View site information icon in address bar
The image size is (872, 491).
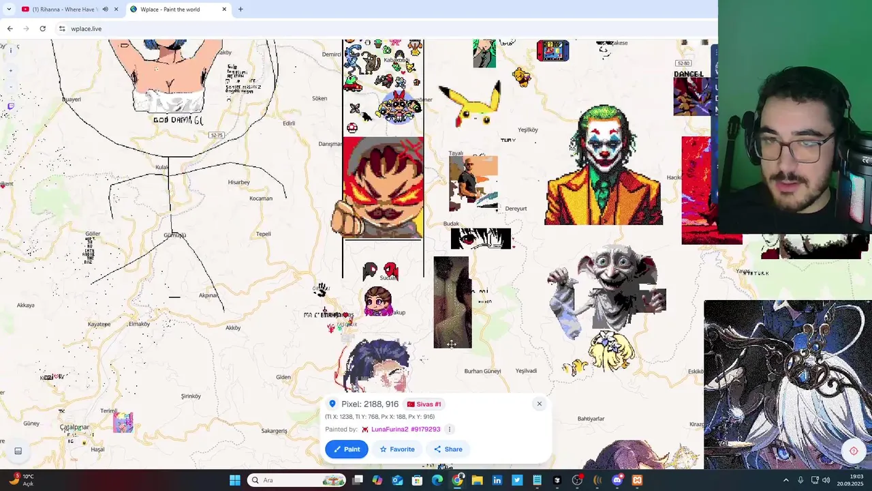pos(62,29)
